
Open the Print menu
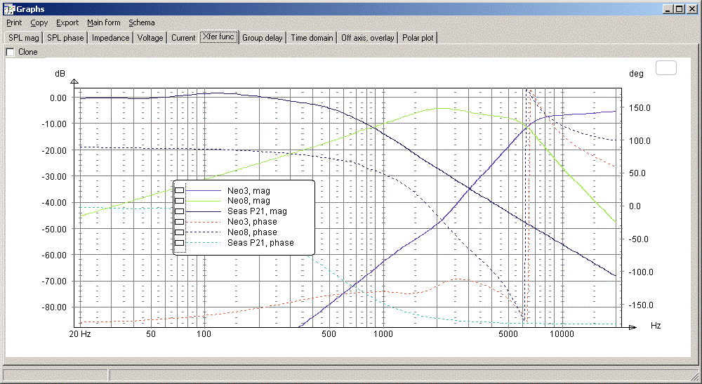(x=14, y=22)
